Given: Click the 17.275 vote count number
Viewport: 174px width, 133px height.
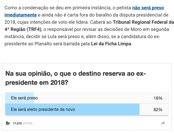Looking at the screenshot, I should (x=17, y=124).
